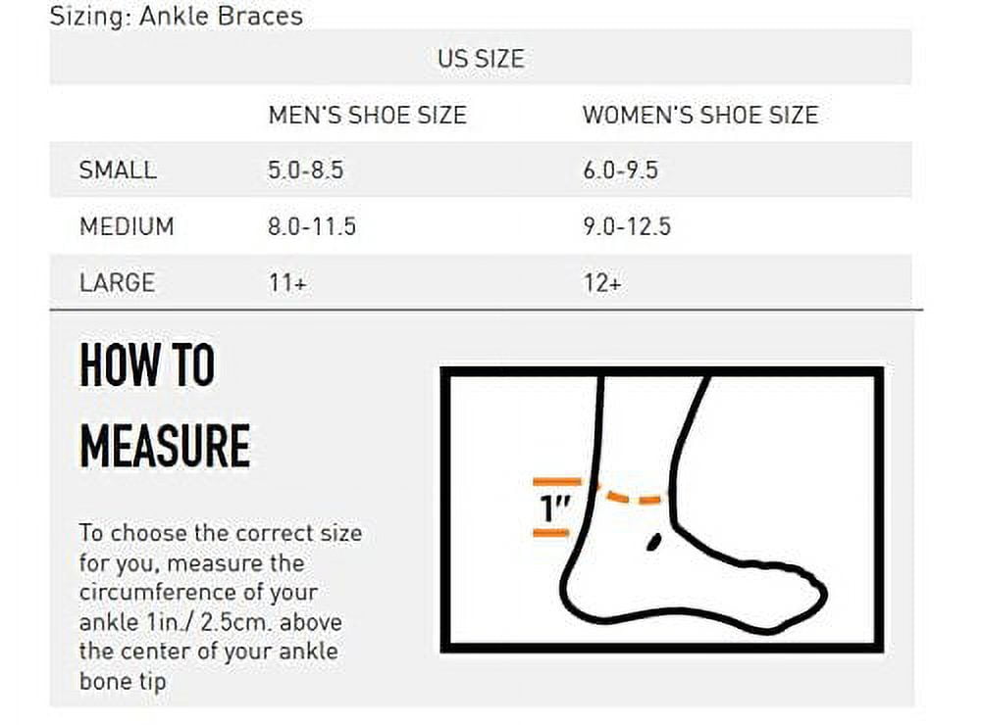Click the women's 6.0-9.5 size cell
This screenshot has width=981, height=725.
[620, 169]
